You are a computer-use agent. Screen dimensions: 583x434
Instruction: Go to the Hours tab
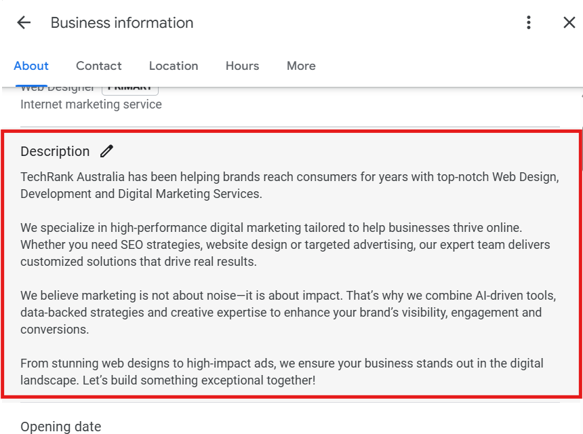242,66
